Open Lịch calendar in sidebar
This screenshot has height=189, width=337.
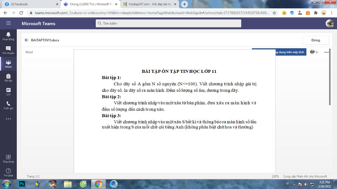tap(8, 92)
